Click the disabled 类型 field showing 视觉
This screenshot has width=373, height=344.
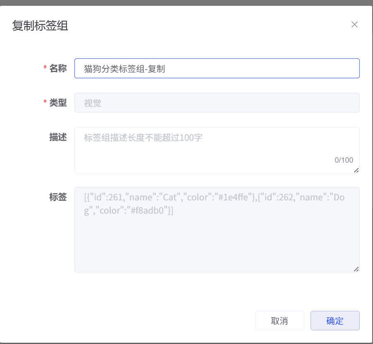(217, 103)
